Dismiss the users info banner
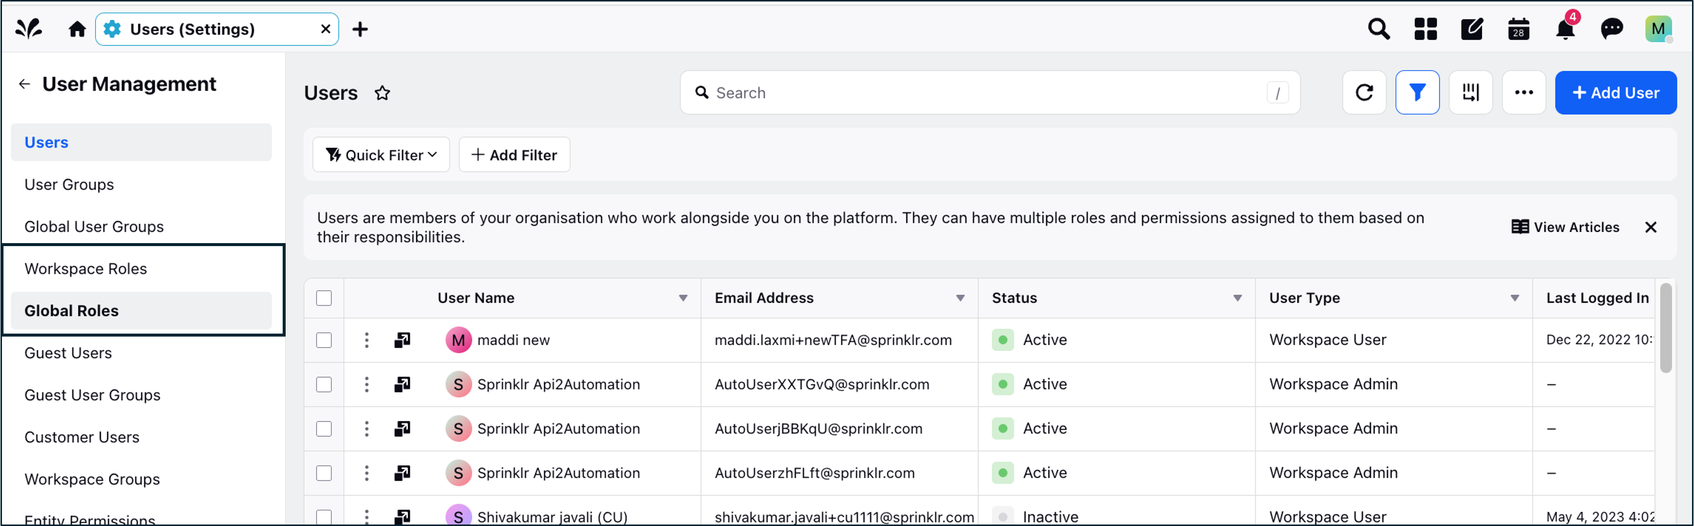The image size is (1694, 526). 1650,227
